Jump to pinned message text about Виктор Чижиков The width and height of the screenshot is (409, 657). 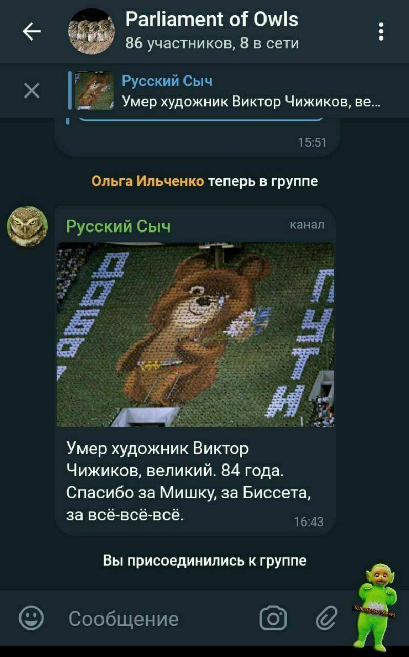coord(251,102)
